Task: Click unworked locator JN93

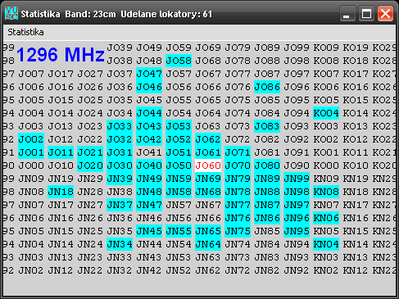Action: [297, 257]
